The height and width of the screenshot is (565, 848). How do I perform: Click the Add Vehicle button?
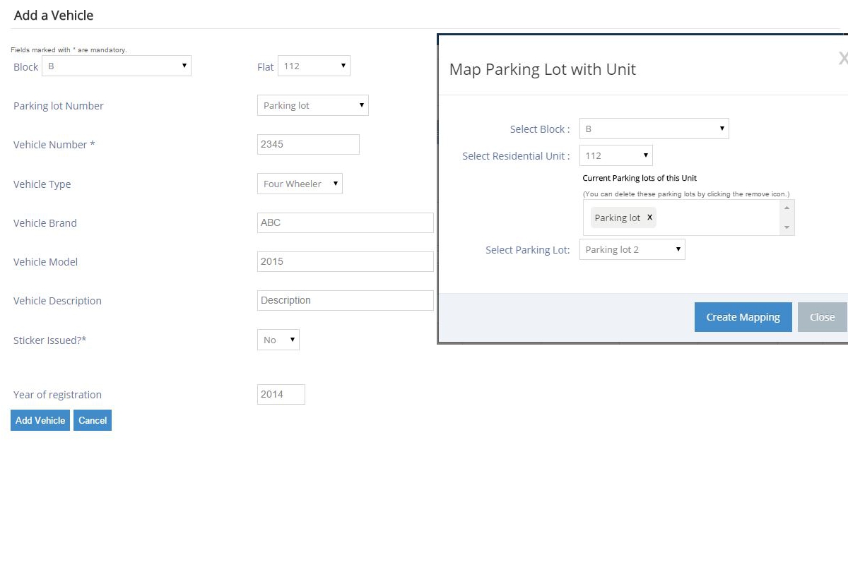(x=40, y=420)
